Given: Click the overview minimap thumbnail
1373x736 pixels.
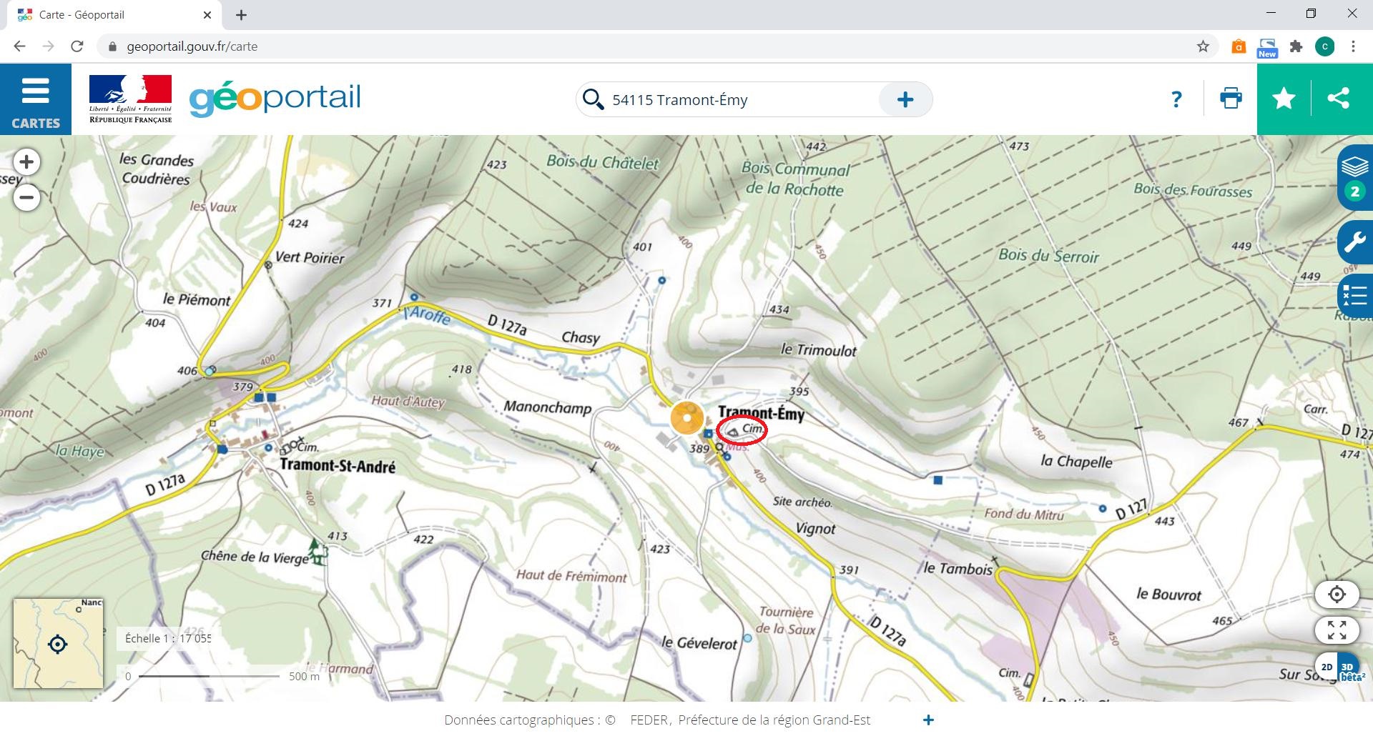Looking at the screenshot, I should coord(59,644).
